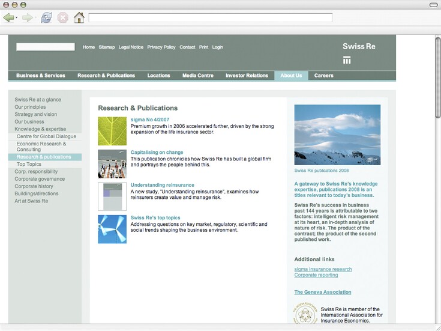Select Research & publications sidebar item
Screen dimensions: 441x331
pyautogui.click(x=45, y=157)
